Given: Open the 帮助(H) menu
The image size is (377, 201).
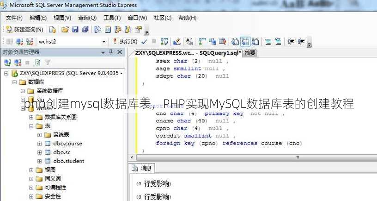Looking at the screenshot, I should point(187,18).
